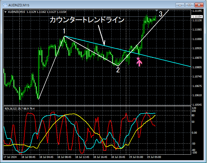
Task: Select the label number 2 at trough
Action: tap(118, 70)
